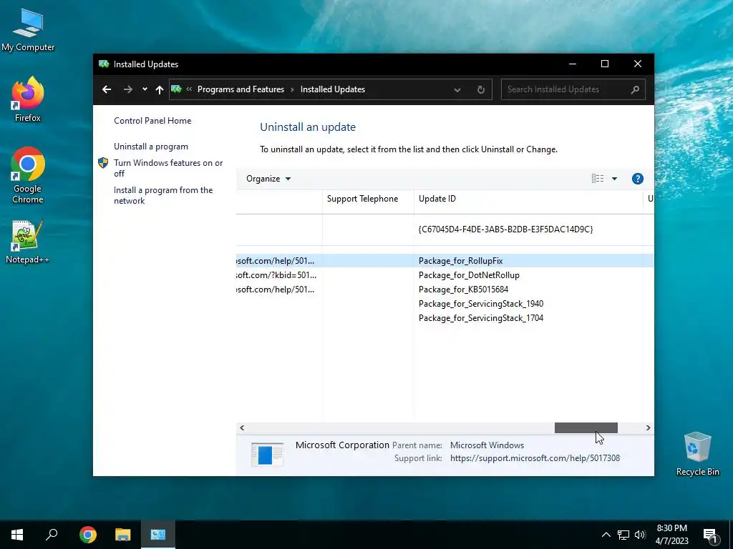Open Install a program from the network
This screenshot has width=733, height=549.
coord(163,195)
